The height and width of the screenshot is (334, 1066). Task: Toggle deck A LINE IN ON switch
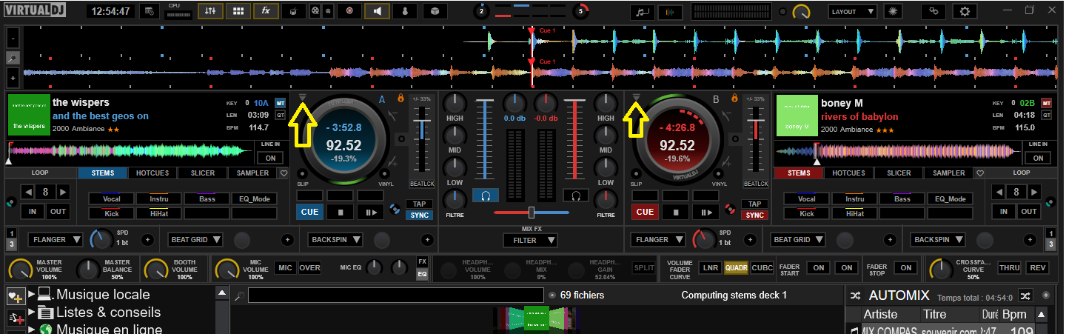coord(270,158)
